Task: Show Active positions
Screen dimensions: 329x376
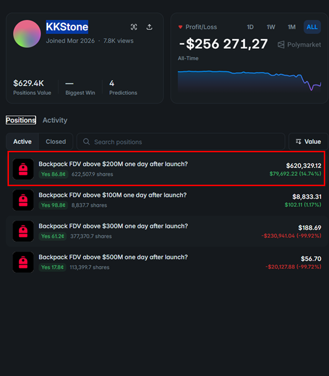Action: pyautogui.click(x=22, y=142)
